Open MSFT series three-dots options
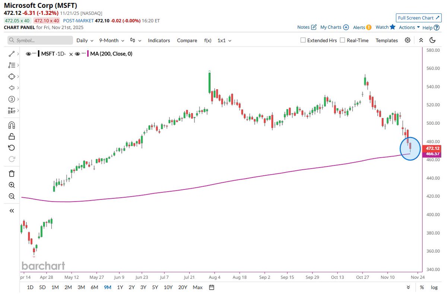Image resolution: width=447 pixels, height=294 pixels. [x=35, y=54]
